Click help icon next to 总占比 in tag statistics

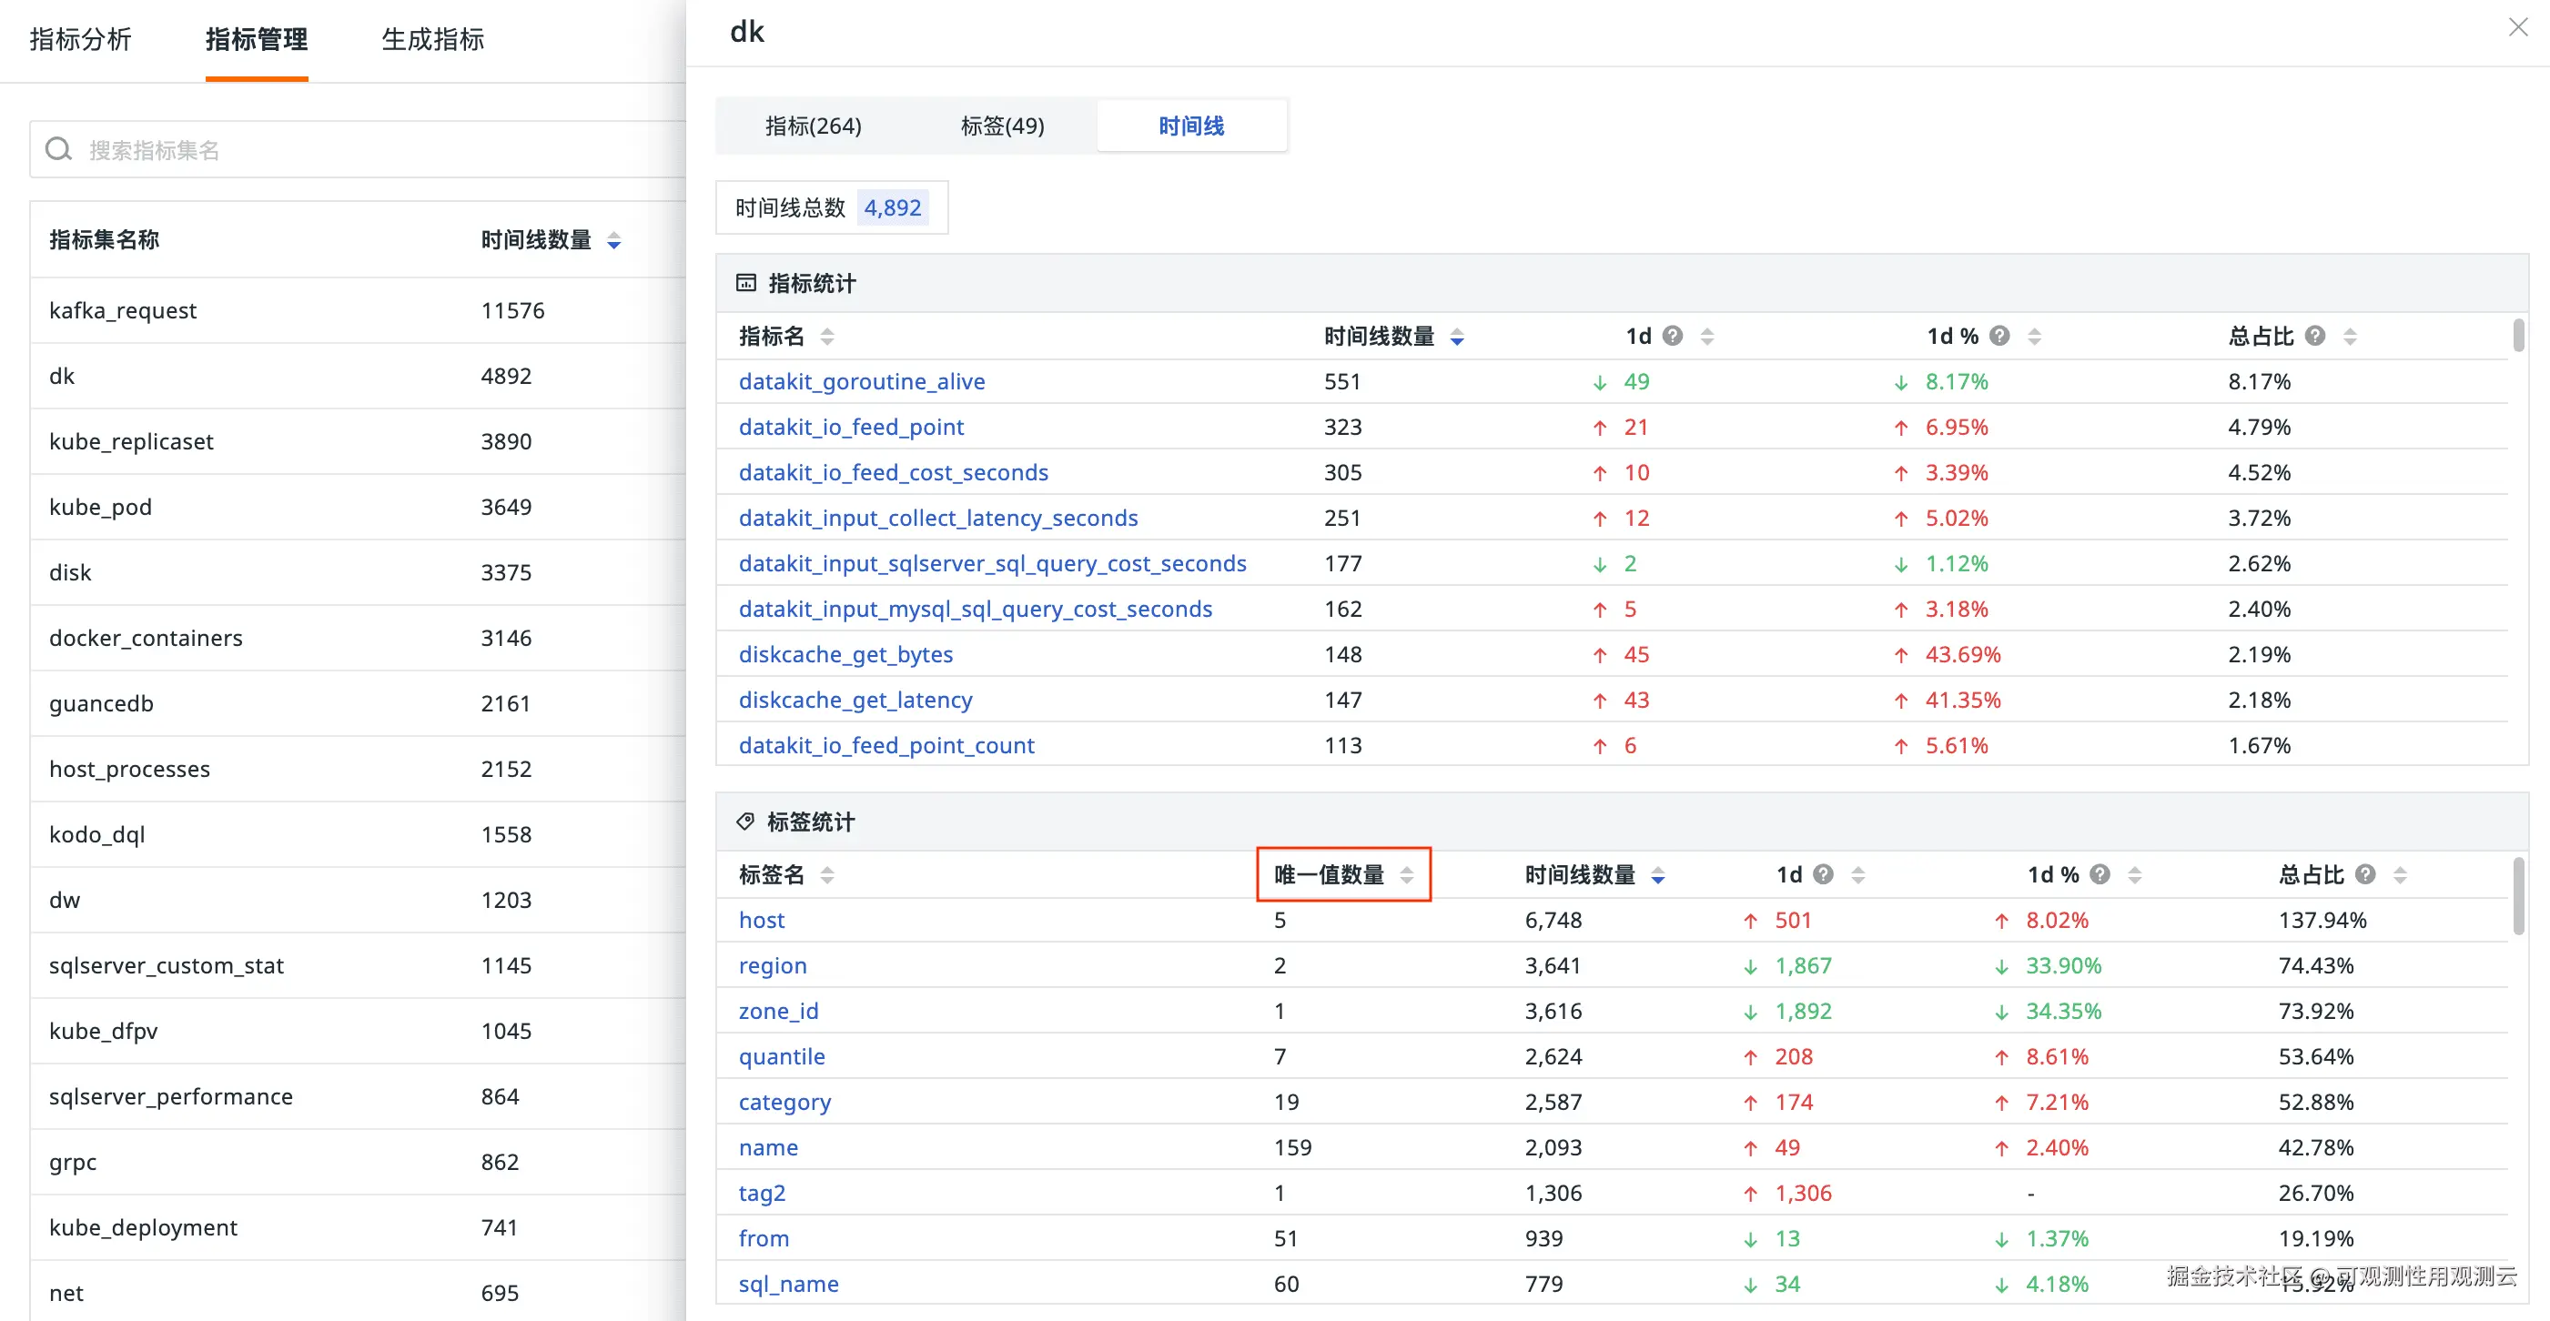tap(2365, 874)
